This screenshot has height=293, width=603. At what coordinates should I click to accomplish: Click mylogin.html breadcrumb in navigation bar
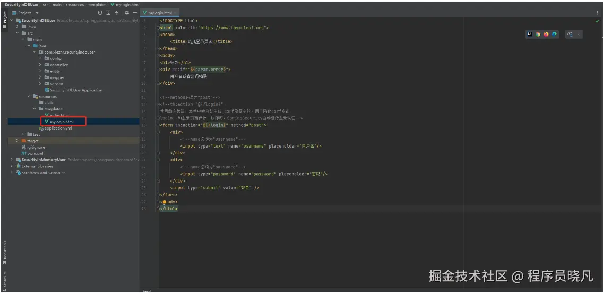(x=125, y=4)
